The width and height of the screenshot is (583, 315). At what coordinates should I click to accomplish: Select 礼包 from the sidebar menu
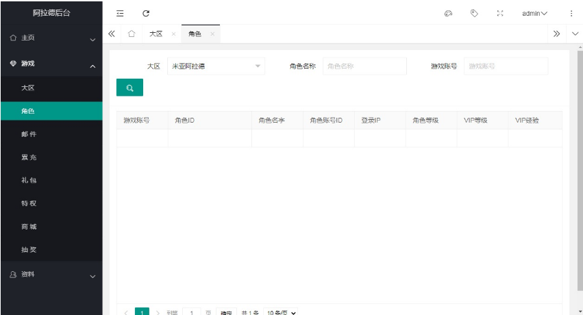29,181
